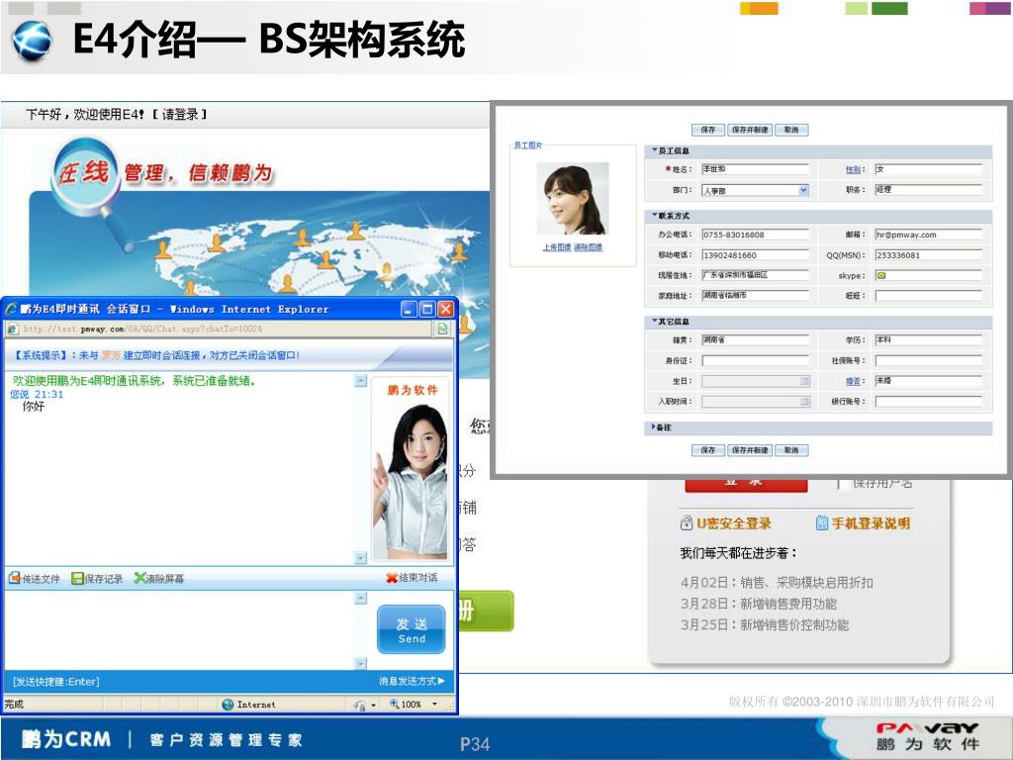This screenshot has height=760, width=1013.
Task: Click the 性别 label link
Action: [x=853, y=169]
